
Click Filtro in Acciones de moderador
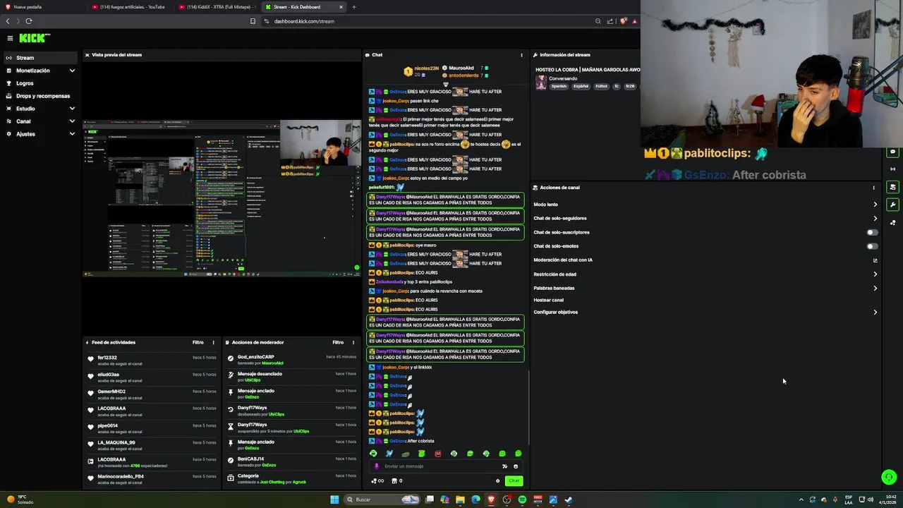pos(338,343)
